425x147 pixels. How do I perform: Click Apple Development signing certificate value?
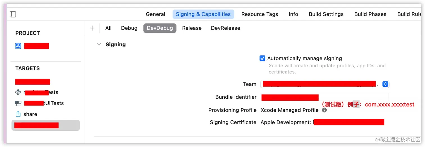click(x=322, y=122)
